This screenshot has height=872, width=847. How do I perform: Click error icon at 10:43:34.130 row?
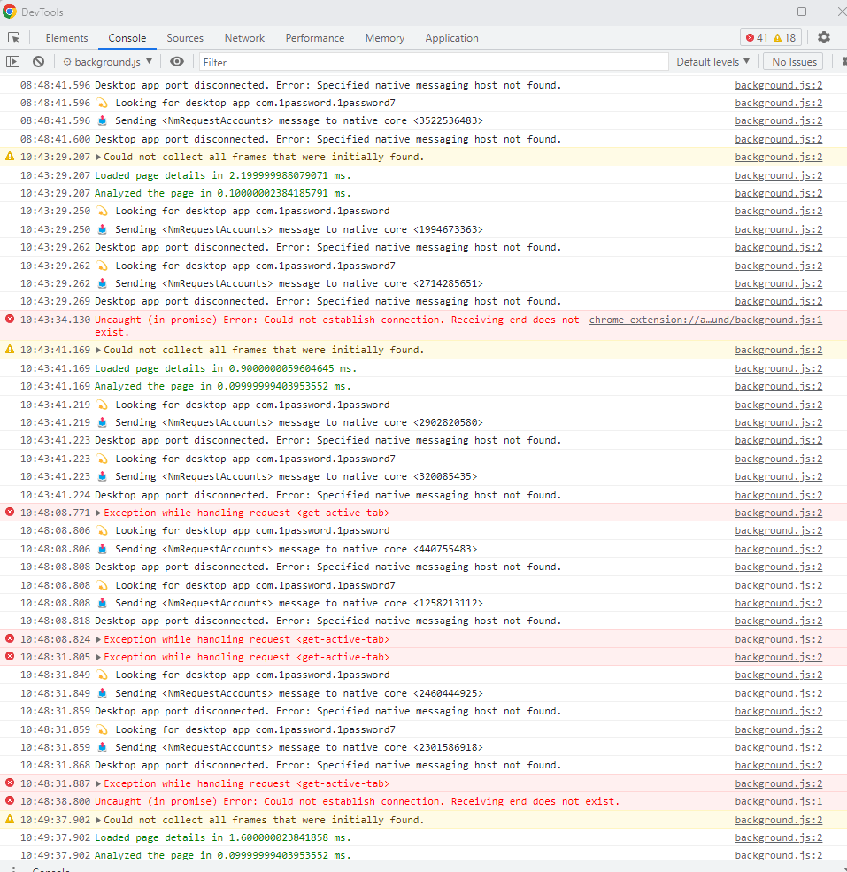[x=10, y=320]
